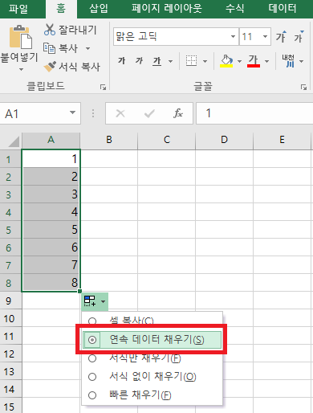The height and width of the screenshot is (413, 313).
Task: Select 빠른 채우기(F) radio option
Action: point(92,395)
